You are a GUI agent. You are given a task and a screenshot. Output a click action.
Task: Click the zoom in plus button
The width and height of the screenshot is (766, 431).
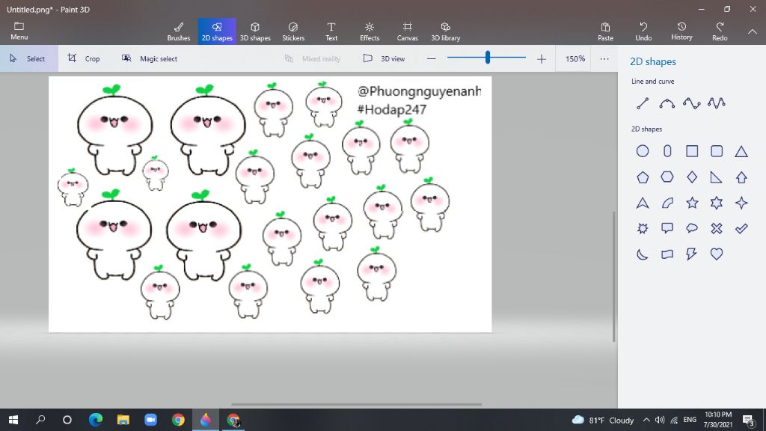(542, 58)
